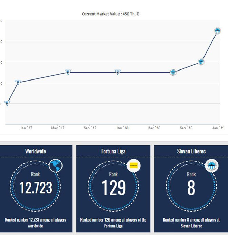Viewport: 228px width, 235px height.
Task: Click the chart marker just before Jan '17
Action: pos(18,82)
